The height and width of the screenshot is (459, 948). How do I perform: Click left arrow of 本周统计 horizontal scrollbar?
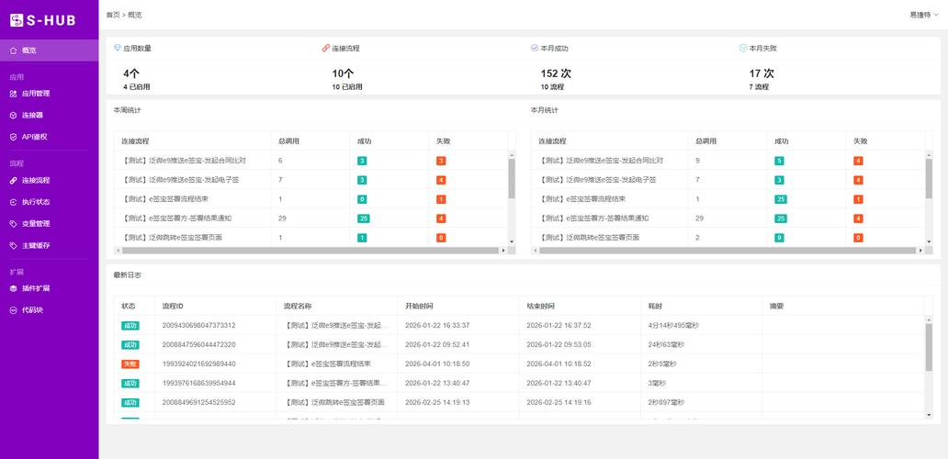(118, 250)
